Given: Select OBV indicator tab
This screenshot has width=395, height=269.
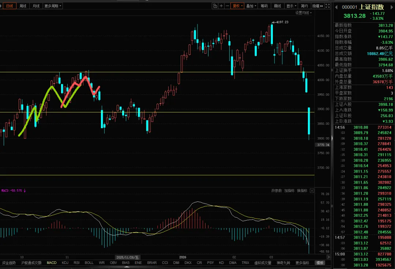Looking at the screenshot, I should (113, 263).
